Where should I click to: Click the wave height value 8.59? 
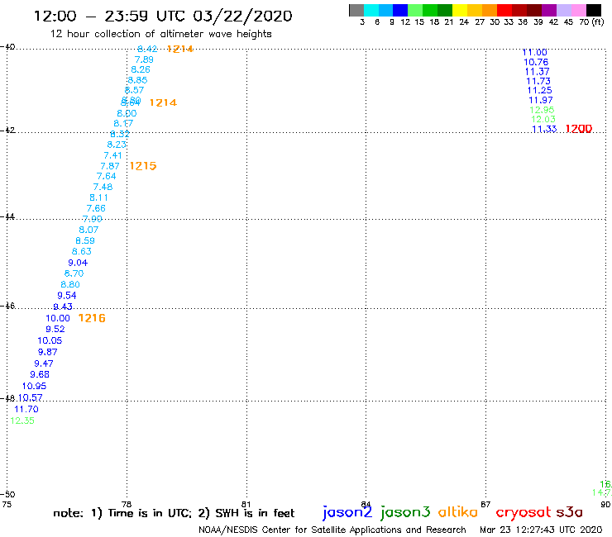click(85, 240)
